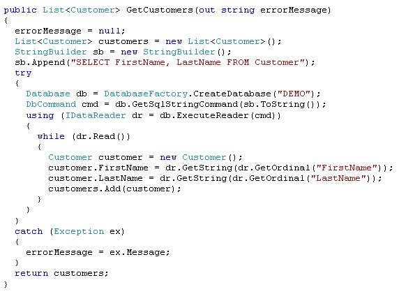This screenshot has width=399, height=294.
Task: Click the "LastName" string in GetOrdinal
Action: pos(338,178)
